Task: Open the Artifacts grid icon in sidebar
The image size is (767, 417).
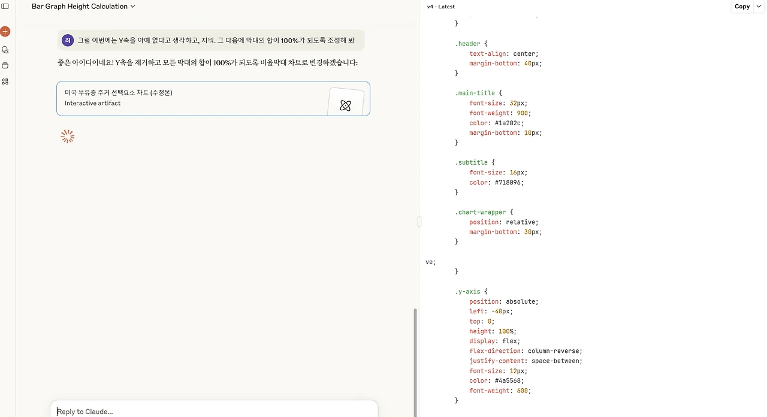Action: point(5,81)
